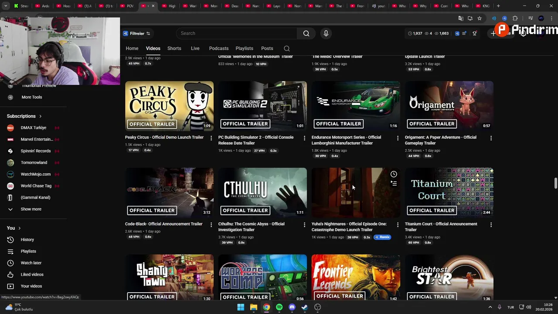This screenshot has width=558, height=314.
Task: Expand the You section chevron
Action: click(x=19, y=228)
